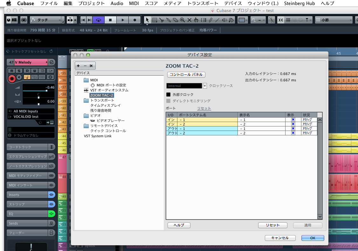The image size is (358, 251).
Task: Select the Mute X tool
Action: 189,20
